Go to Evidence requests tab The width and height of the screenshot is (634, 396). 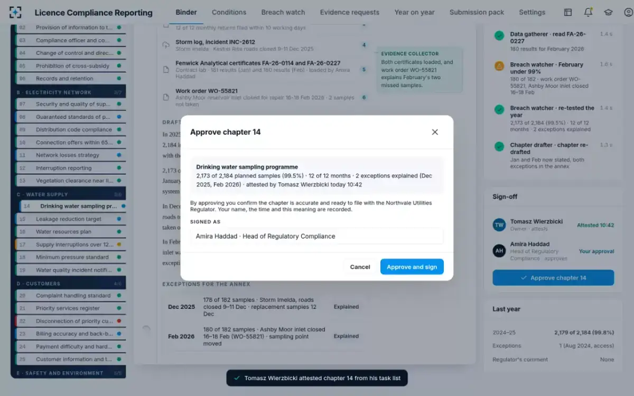[x=349, y=12]
